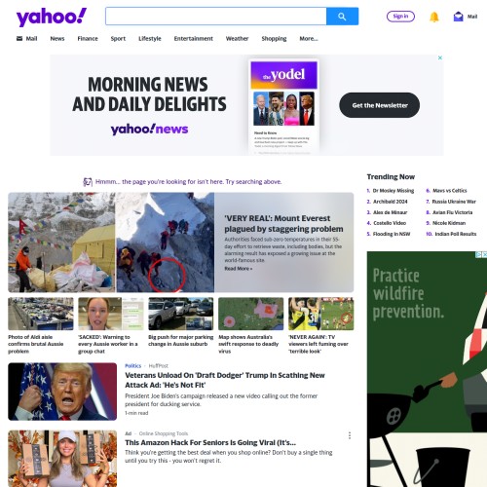Image resolution: width=487 pixels, height=487 pixels.
Task: Open the Nicole Kidman trending link
Action: (x=449, y=223)
